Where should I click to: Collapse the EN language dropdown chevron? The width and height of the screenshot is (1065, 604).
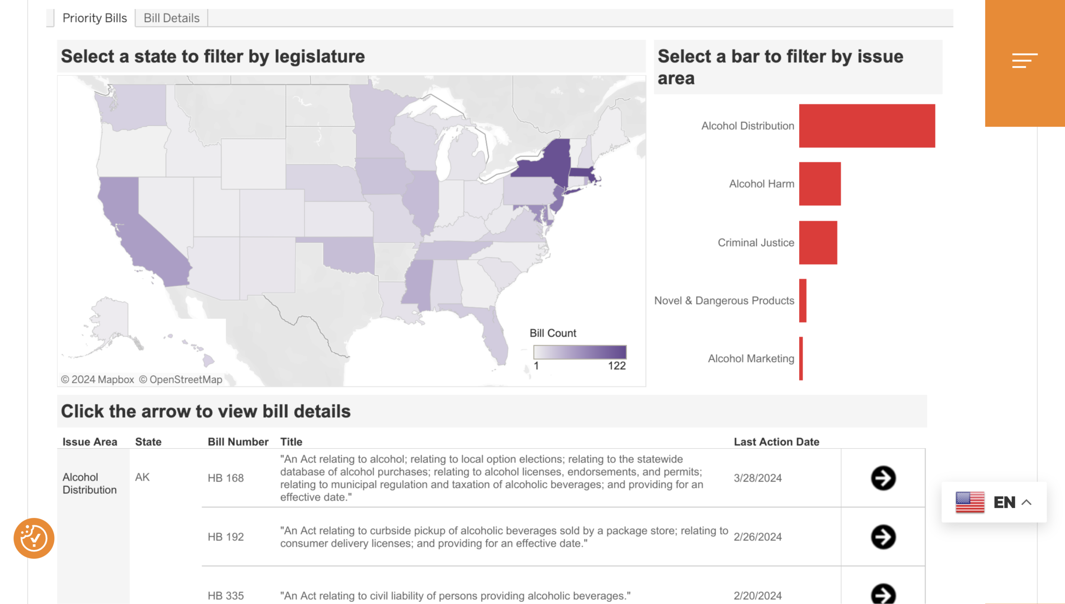[x=1027, y=502]
